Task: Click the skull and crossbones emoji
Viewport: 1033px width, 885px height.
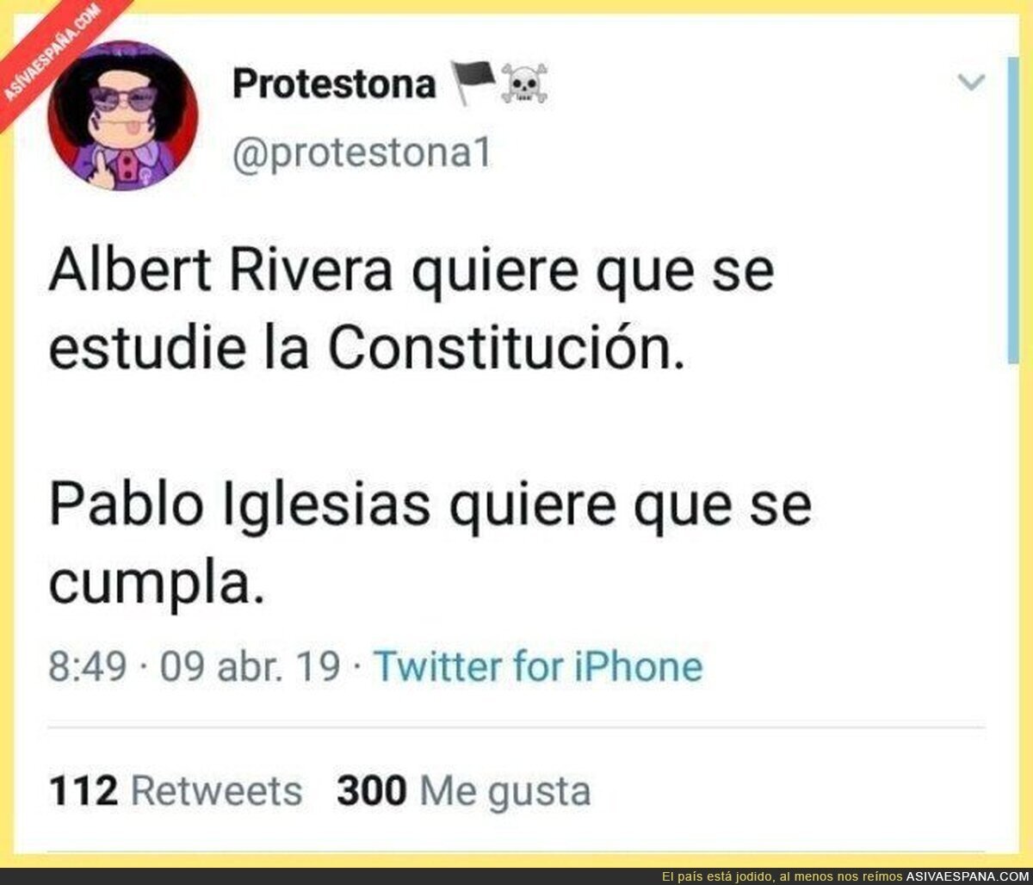Action: (x=524, y=85)
